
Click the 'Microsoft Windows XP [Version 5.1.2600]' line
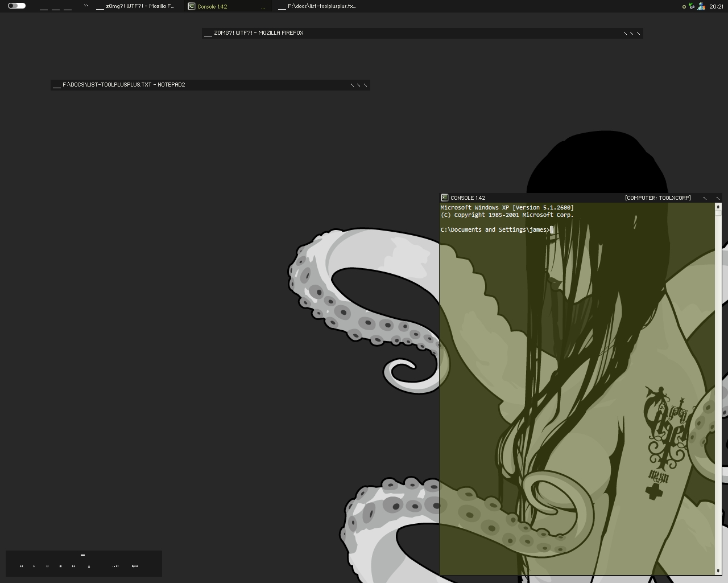click(507, 208)
